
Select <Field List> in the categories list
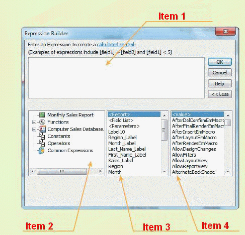pos(134,121)
